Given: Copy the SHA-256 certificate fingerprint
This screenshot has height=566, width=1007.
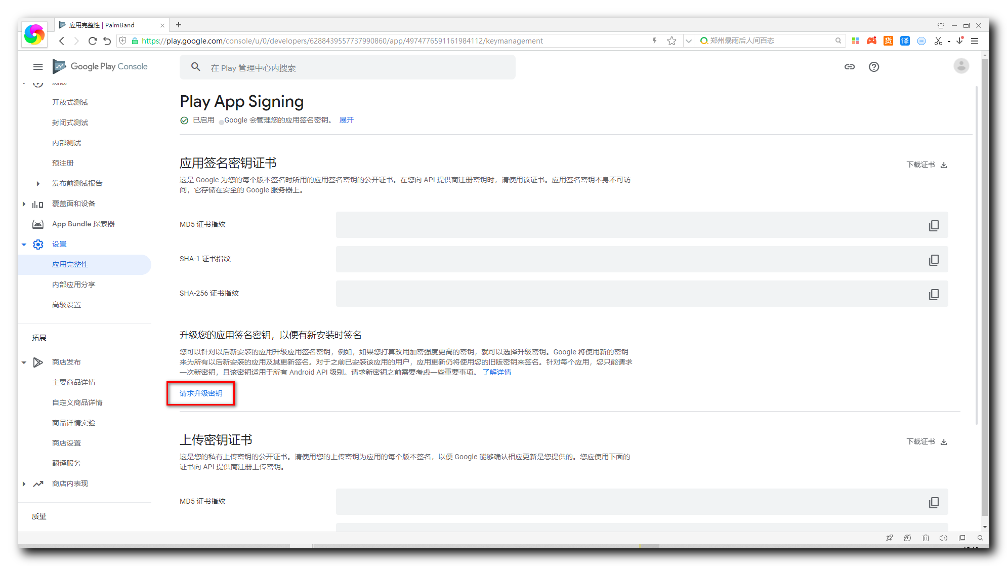Looking at the screenshot, I should (x=934, y=294).
